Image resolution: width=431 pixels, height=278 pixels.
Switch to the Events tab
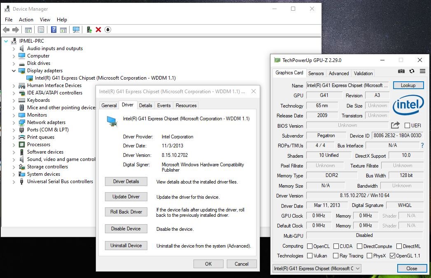[164, 105]
